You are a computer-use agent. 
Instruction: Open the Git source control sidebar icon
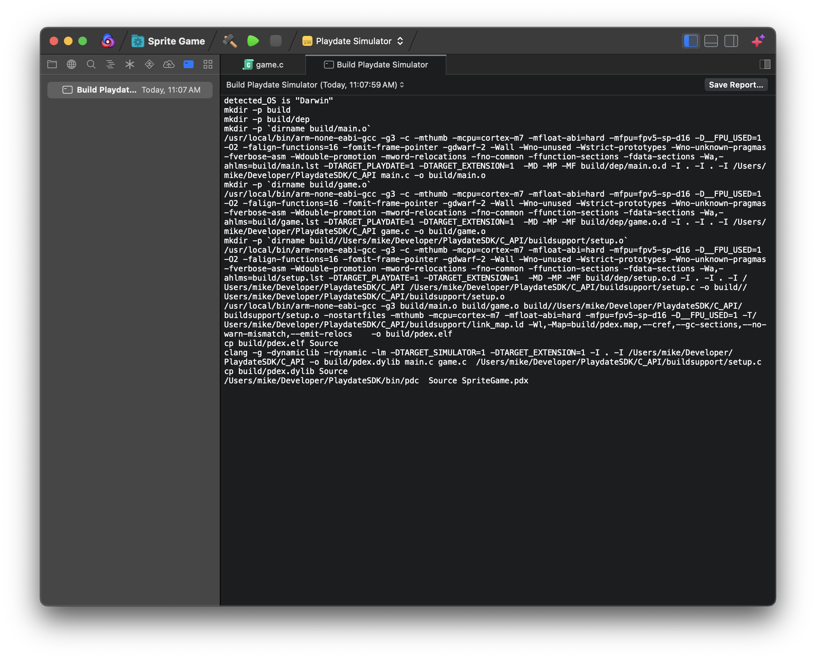[x=149, y=64]
